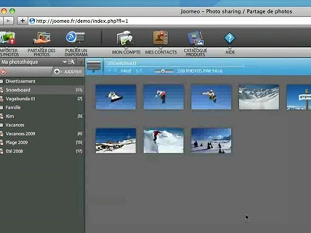This screenshot has height=233, width=311.
Task: Click the tools icon next to Ma photothèque
Action: click(71, 62)
